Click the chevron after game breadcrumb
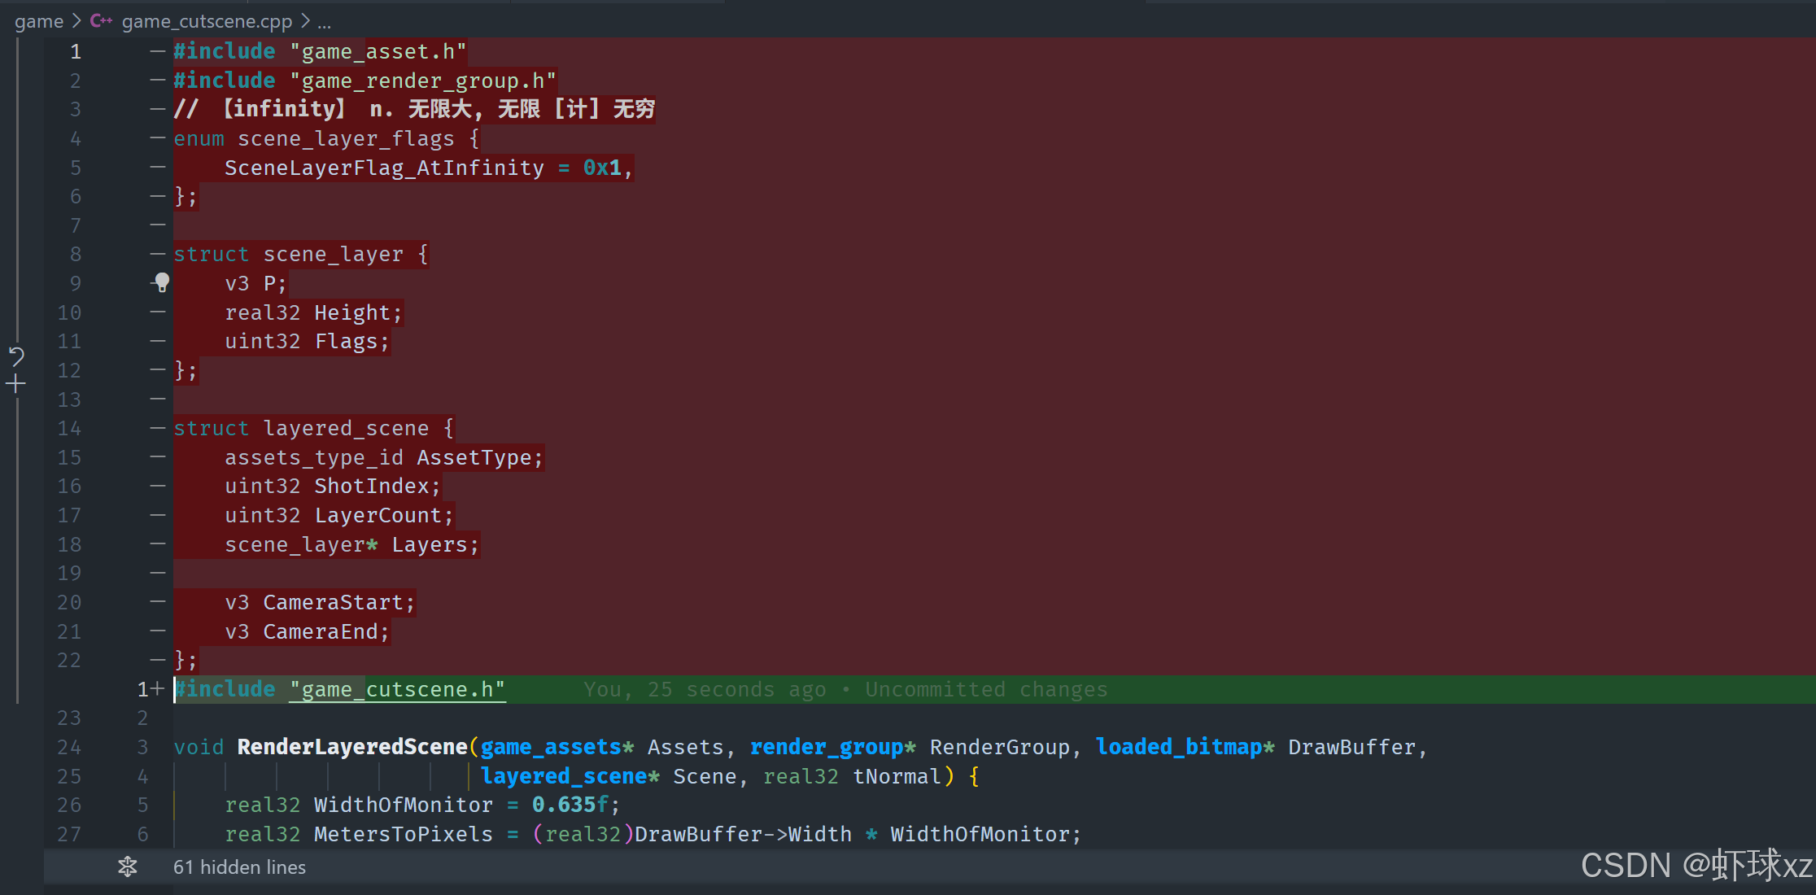This screenshot has width=1816, height=895. pos(76,21)
